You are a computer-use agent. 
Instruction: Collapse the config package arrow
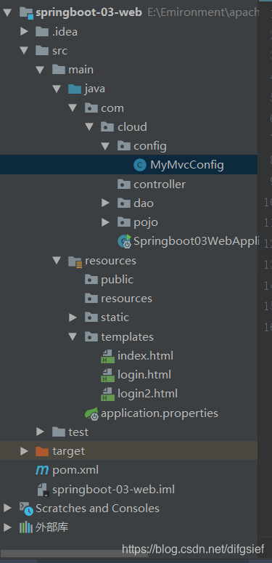105,146
